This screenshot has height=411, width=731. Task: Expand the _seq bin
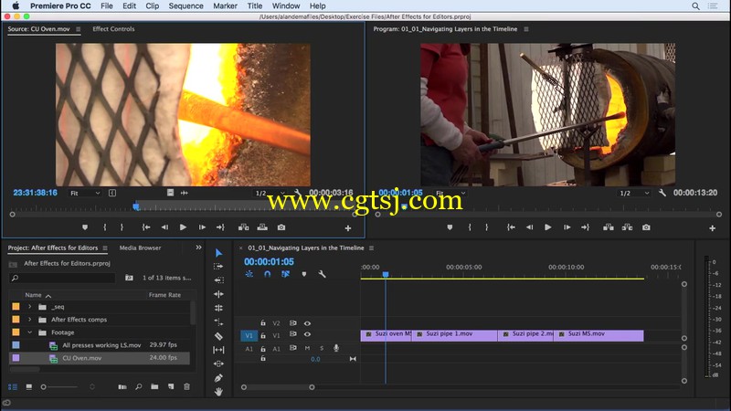coord(30,307)
